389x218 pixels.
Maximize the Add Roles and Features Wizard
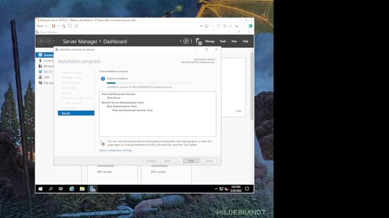(x=207, y=50)
